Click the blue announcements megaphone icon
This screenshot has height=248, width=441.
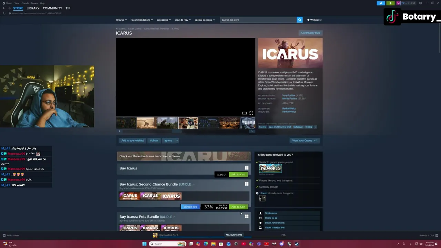pyautogui.click(x=381, y=3)
